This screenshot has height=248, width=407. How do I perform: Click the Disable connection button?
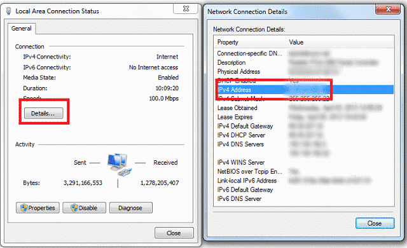click(84, 208)
